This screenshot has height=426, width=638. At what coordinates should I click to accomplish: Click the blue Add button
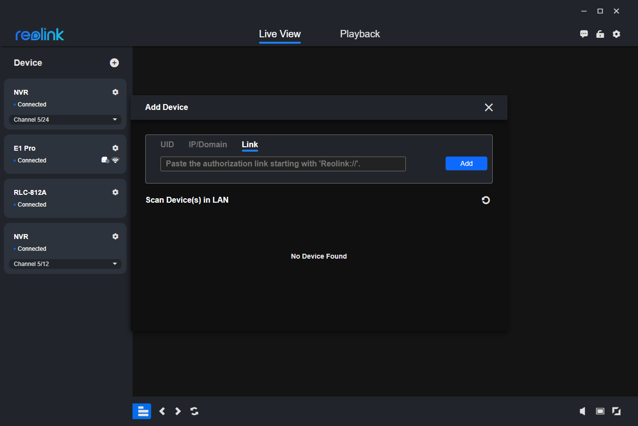pos(466,163)
